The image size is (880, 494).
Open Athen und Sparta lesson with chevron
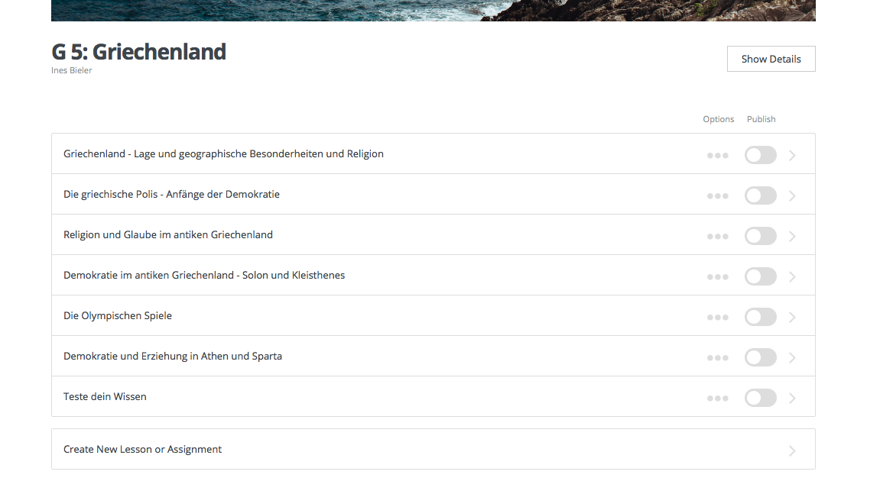[792, 358]
